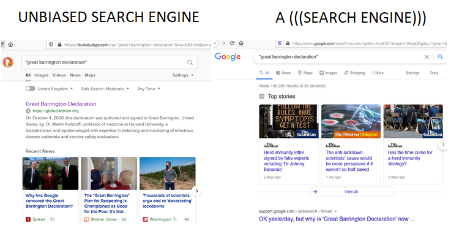
Task: Click the DuckDuckGo duck logo
Action: 8,62
